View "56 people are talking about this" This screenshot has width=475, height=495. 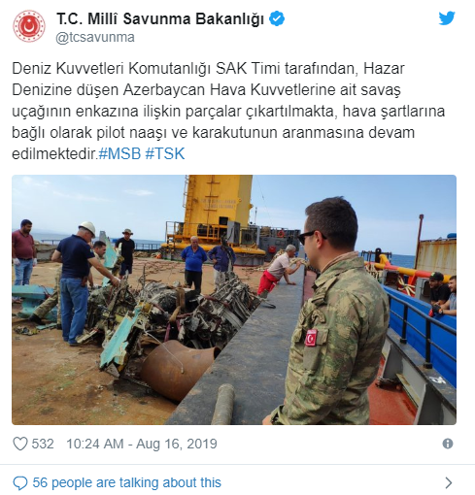pyautogui.click(x=126, y=482)
